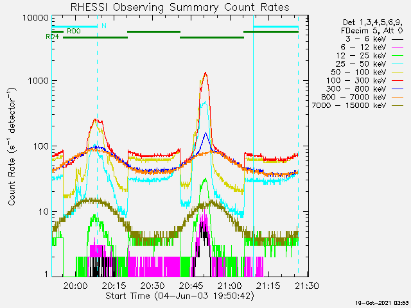
Task: Click the orange 800 - 7000 keV legend line
Action: pos(398,98)
